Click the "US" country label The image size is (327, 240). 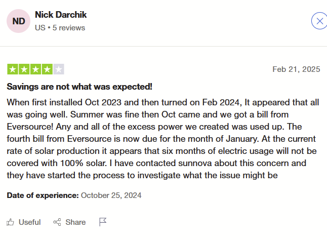click(40, 27)
